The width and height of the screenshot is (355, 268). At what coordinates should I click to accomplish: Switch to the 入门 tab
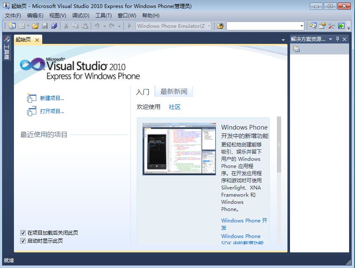click(x=143, y=92)
